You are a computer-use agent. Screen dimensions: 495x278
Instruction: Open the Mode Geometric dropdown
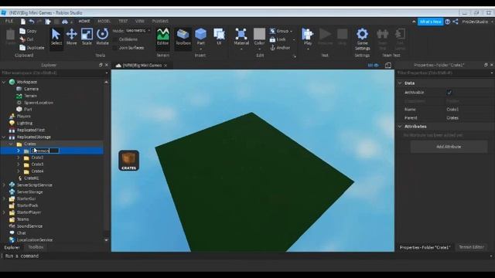pos(138,31)
